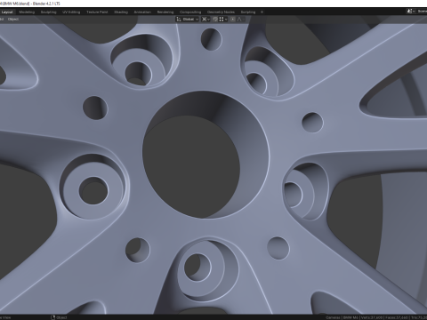Screen dimensions: 427x320
Task: Open the Rendering workspace tab
Action: [x=165, y=12]
